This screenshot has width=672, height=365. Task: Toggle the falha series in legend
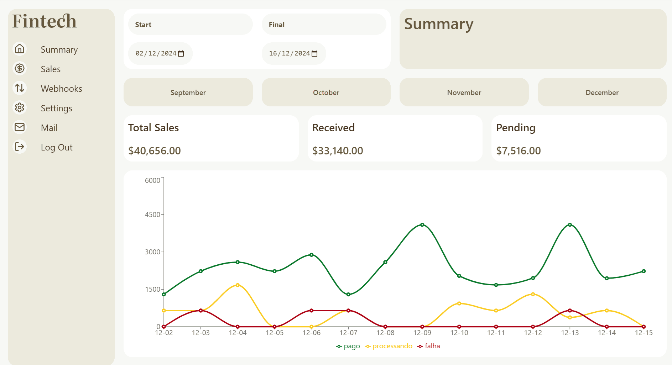click(x=429, y=346)
